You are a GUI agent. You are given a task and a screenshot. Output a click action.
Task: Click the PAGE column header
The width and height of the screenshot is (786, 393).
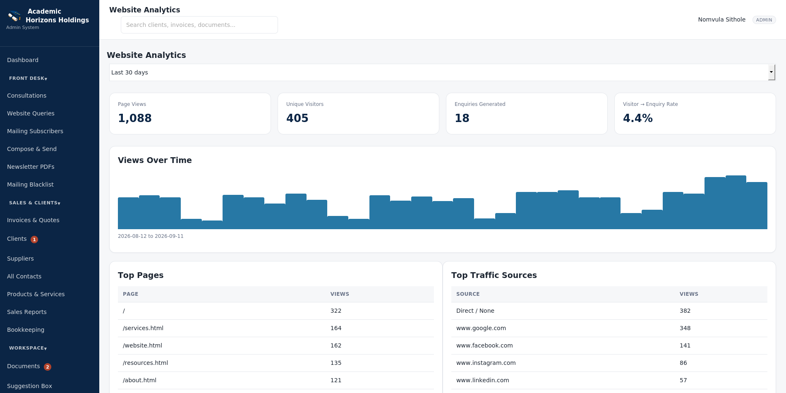tap(130, 294)
